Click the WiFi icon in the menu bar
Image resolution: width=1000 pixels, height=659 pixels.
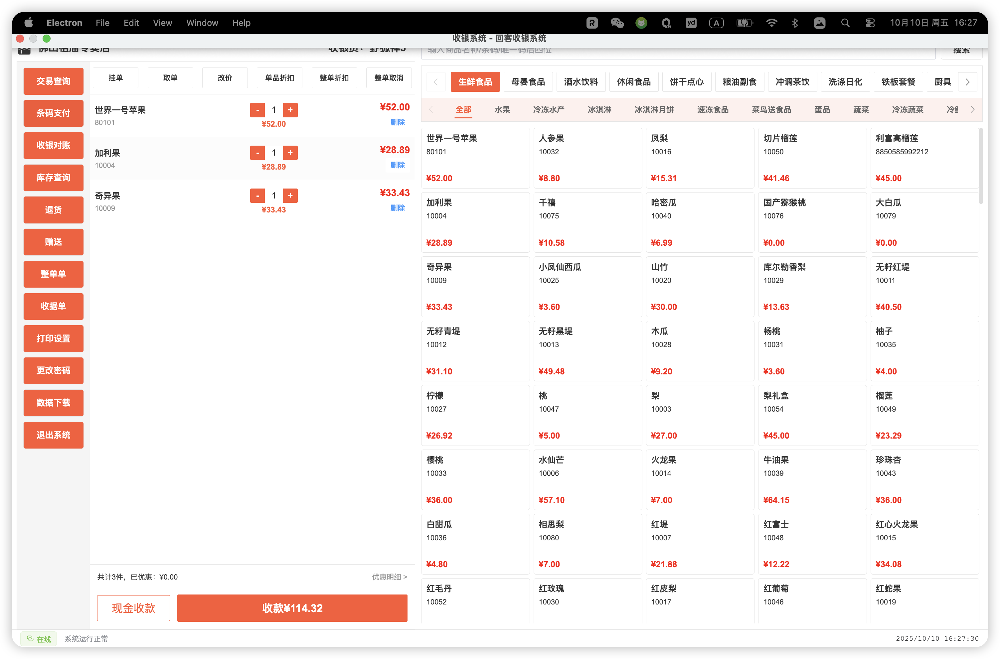(x=772, y=23)
